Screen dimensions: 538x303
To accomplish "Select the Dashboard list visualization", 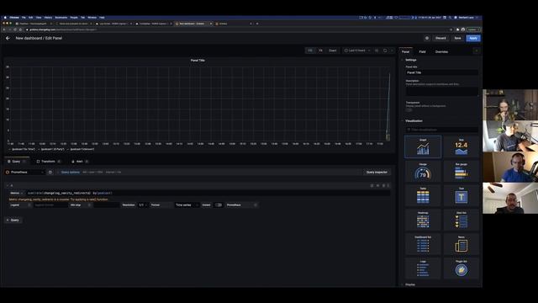I will pyautogui.click(x=423, y=244).
